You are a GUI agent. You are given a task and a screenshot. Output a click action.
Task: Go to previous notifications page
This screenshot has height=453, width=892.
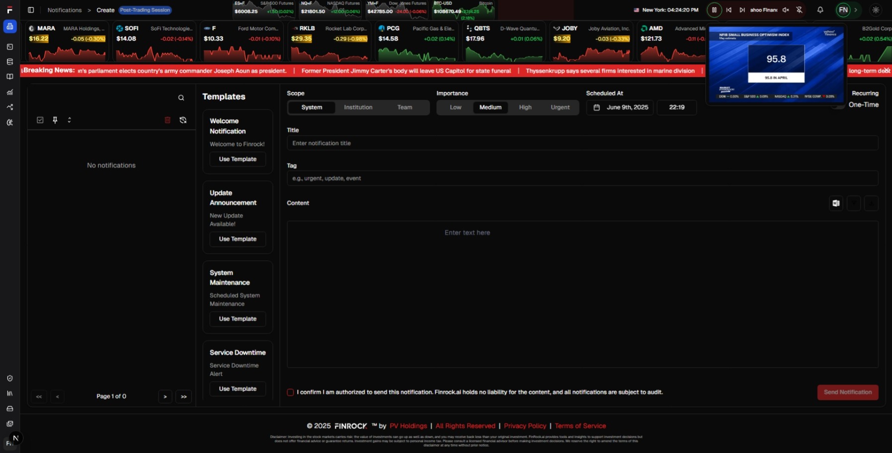(58, 396)
